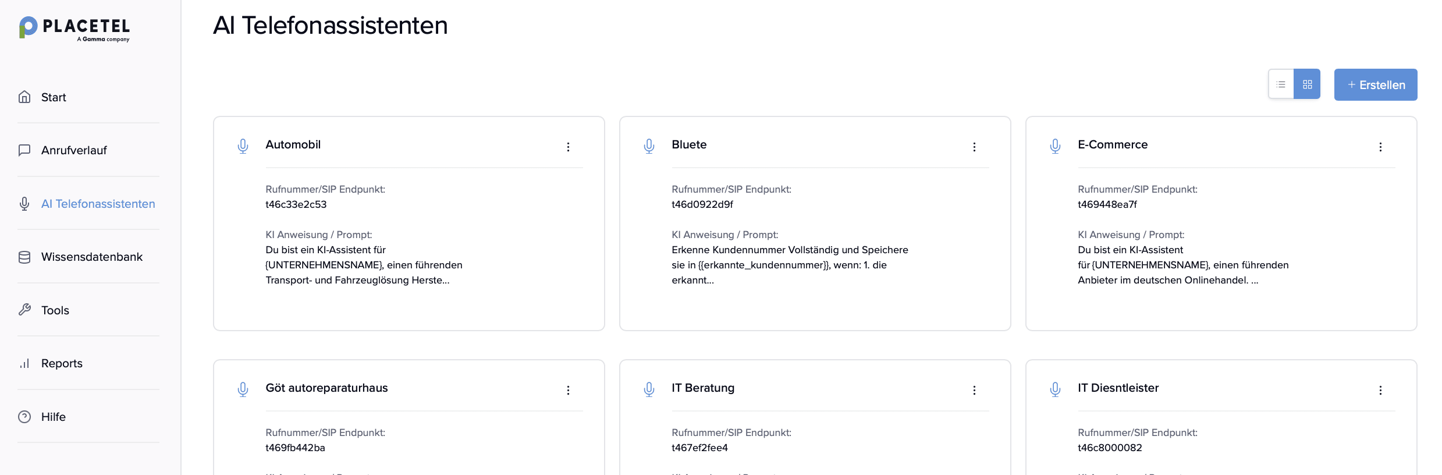Switch to list view layout
Viewport: 1442px width, 475px height.
point(1281,84)
